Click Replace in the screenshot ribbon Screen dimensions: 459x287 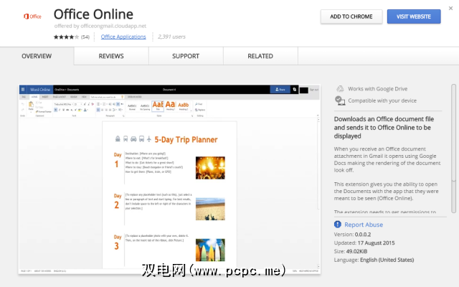click(x=200, y=110)
